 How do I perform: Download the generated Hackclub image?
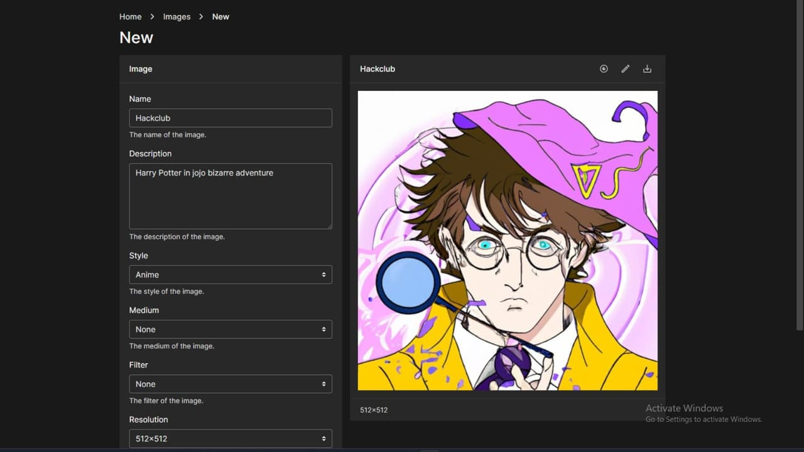click(x=647, y=69)
